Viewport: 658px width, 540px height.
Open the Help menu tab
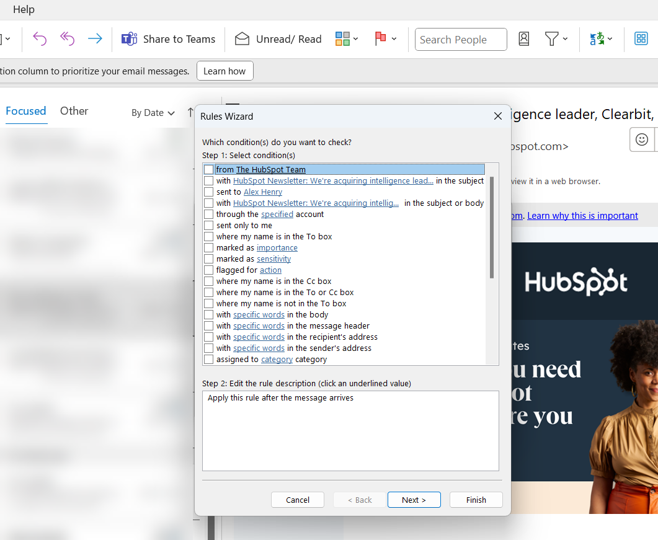coord(24,9)
